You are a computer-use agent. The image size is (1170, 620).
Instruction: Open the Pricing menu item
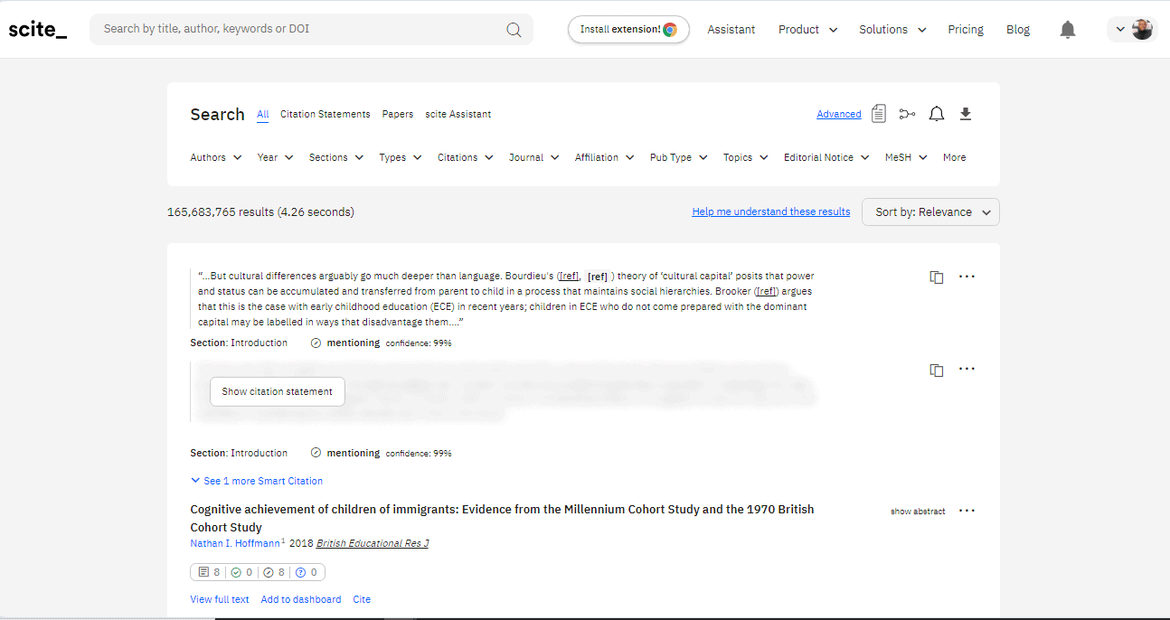point(966,29)
